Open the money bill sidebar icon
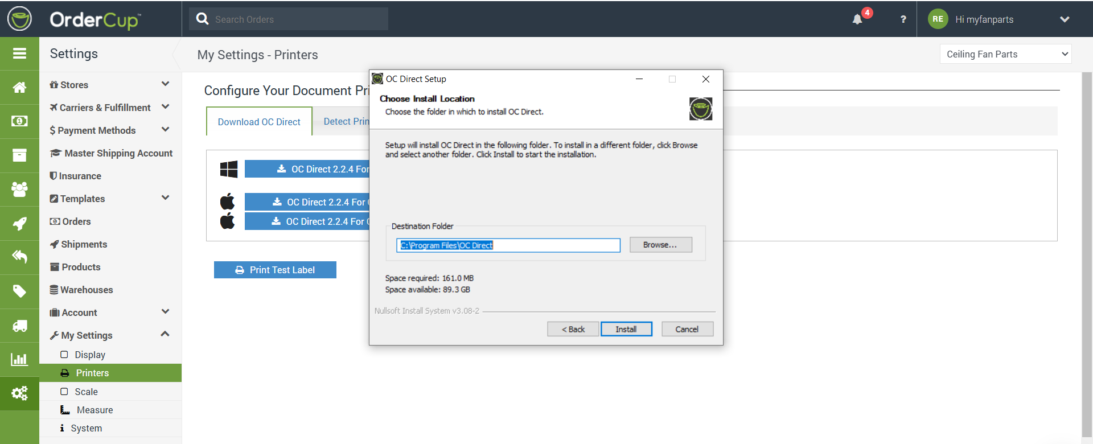Viewport: 1093px width, 444px height. tap(19, 121)
